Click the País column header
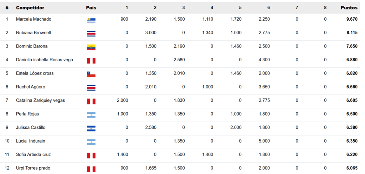365x174 pixels. 91,8
